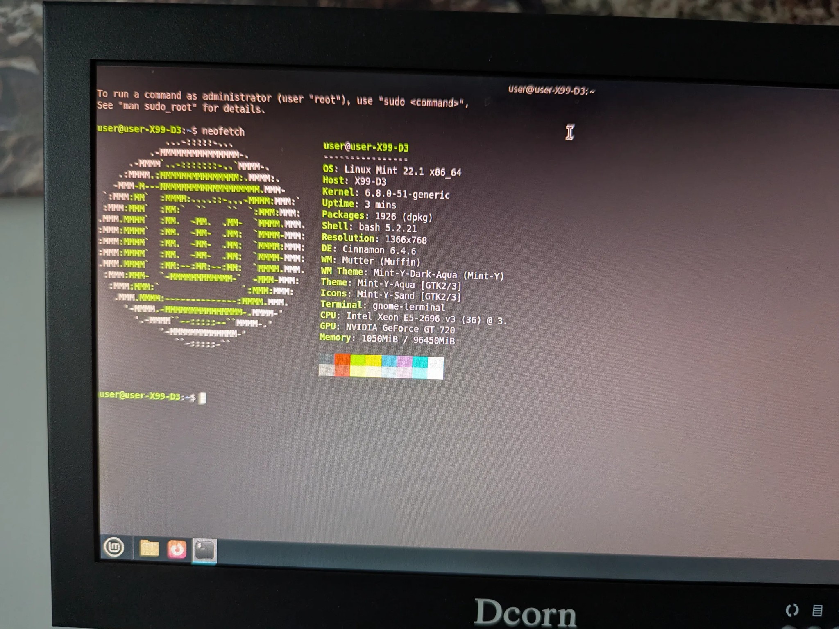Image resolution: width=839 pixels, height=629 pixels.
Task: Click the user@user-X99-D3 header in neofetch output
Action: (367, 147)
